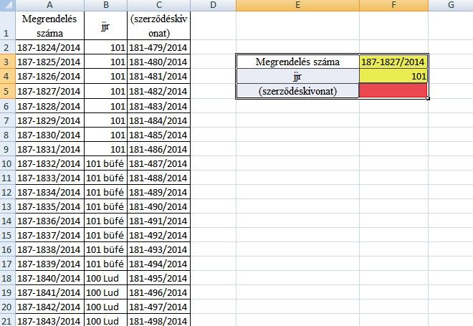Click cell 187-1843/2014
This screenshot has width=473, height=326.
point(49,320)
